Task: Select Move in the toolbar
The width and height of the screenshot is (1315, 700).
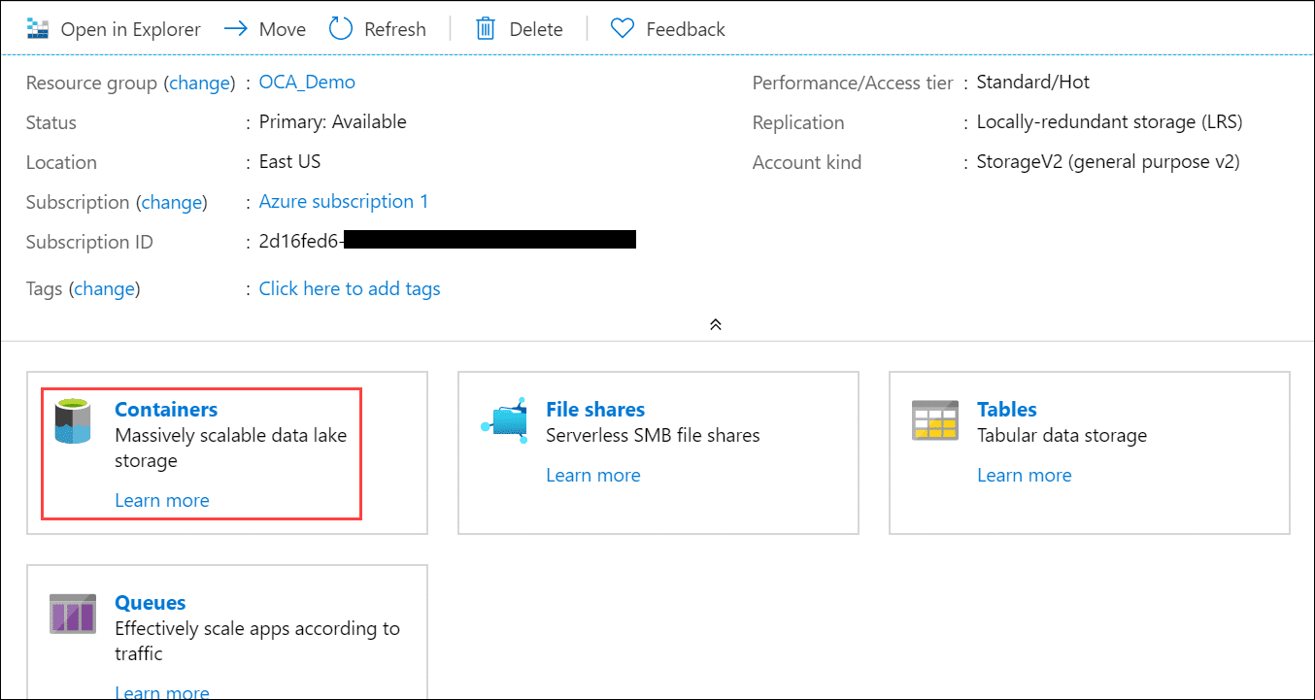Action: point(283,30)
